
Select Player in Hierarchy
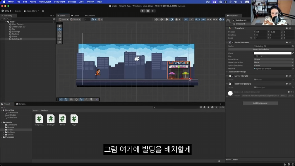point(15,37)
